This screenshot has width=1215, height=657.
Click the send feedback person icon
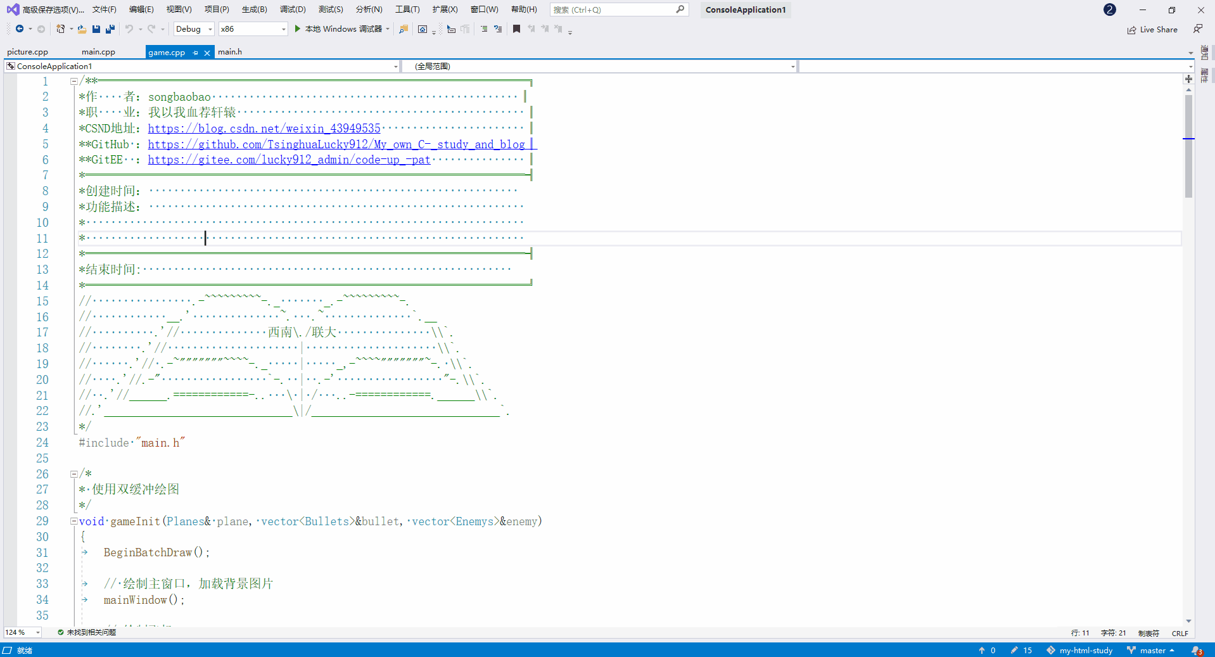tap(1198, 29)
